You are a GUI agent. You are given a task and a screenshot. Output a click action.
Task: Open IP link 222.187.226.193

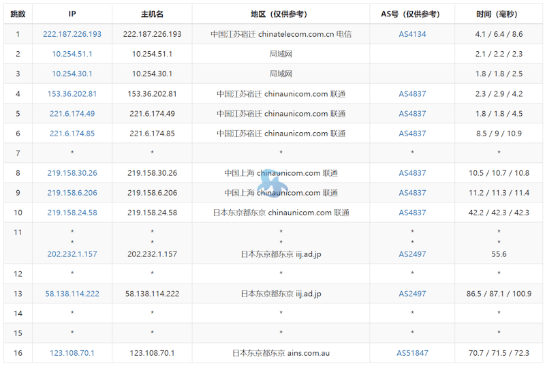(x=72, y=34)
